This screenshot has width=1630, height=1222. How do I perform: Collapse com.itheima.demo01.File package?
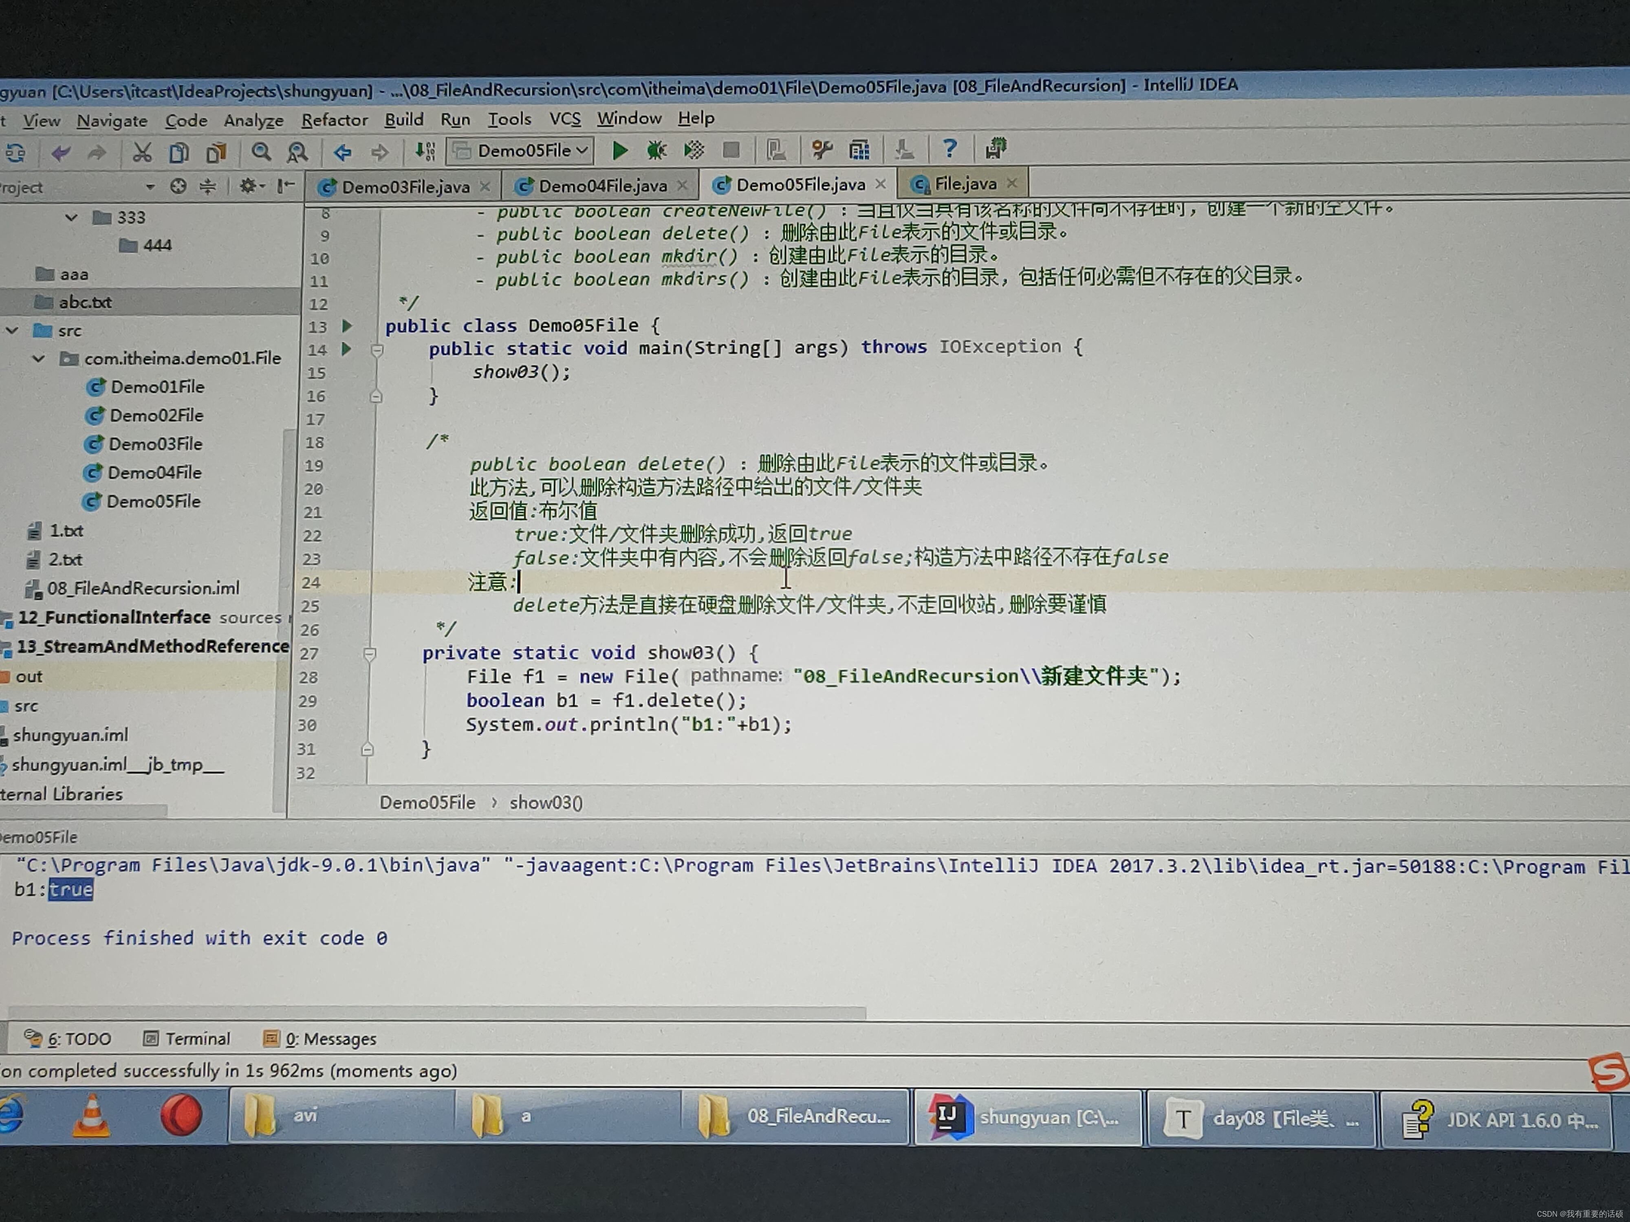point(39,359)
